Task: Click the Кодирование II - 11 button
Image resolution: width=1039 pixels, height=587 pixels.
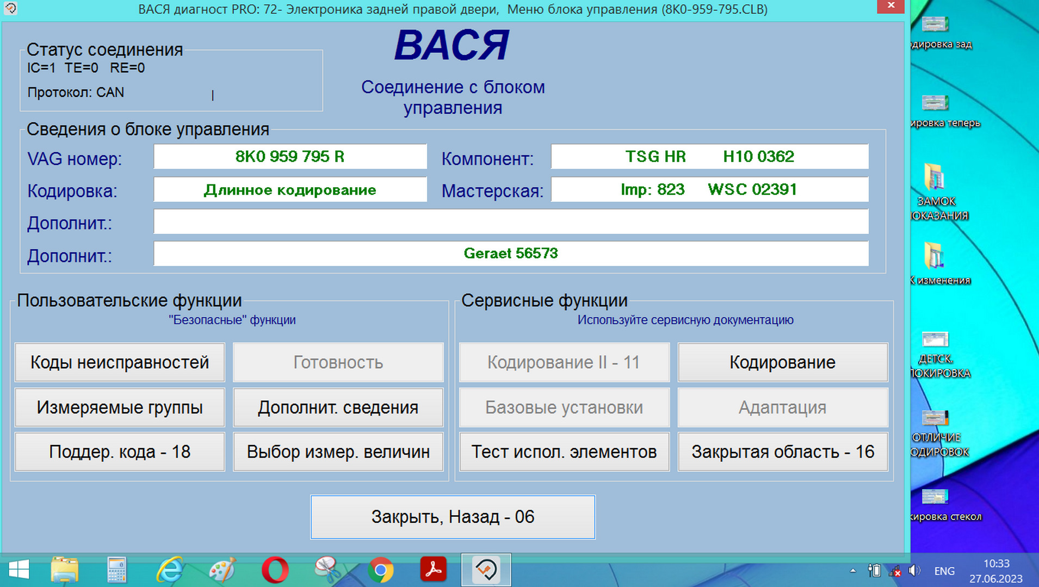Action: (x=564, y=362)
